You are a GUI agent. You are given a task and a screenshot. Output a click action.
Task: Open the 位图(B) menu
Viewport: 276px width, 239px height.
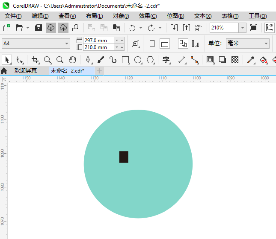[x=175, y=16]
